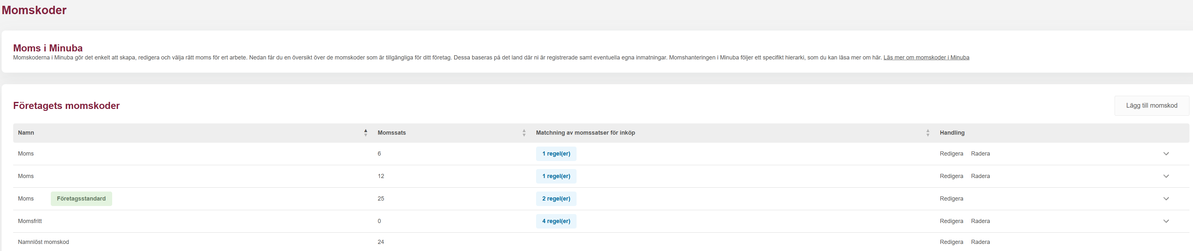Sort the table by the Namn column
The height and width of the screenshot is (251, 1193).
tap(365, 133)
